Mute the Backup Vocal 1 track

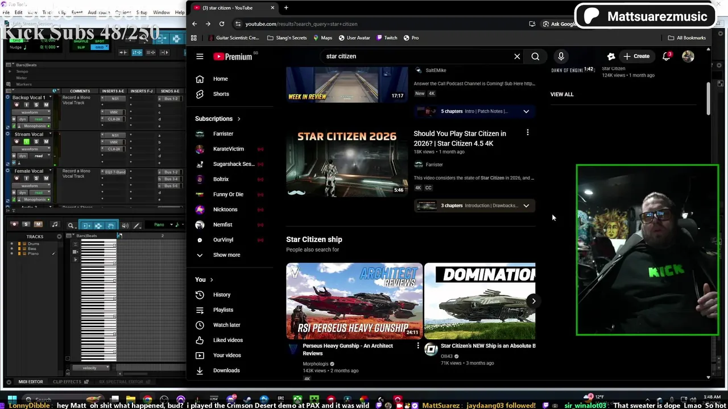[47, 105]
